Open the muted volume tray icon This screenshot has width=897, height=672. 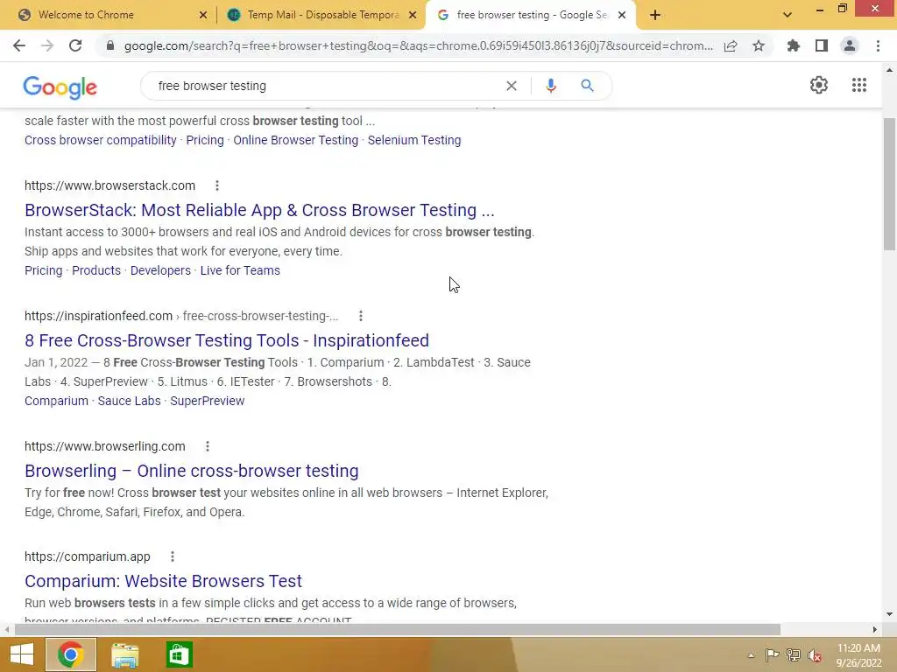[x=815, y=654]
